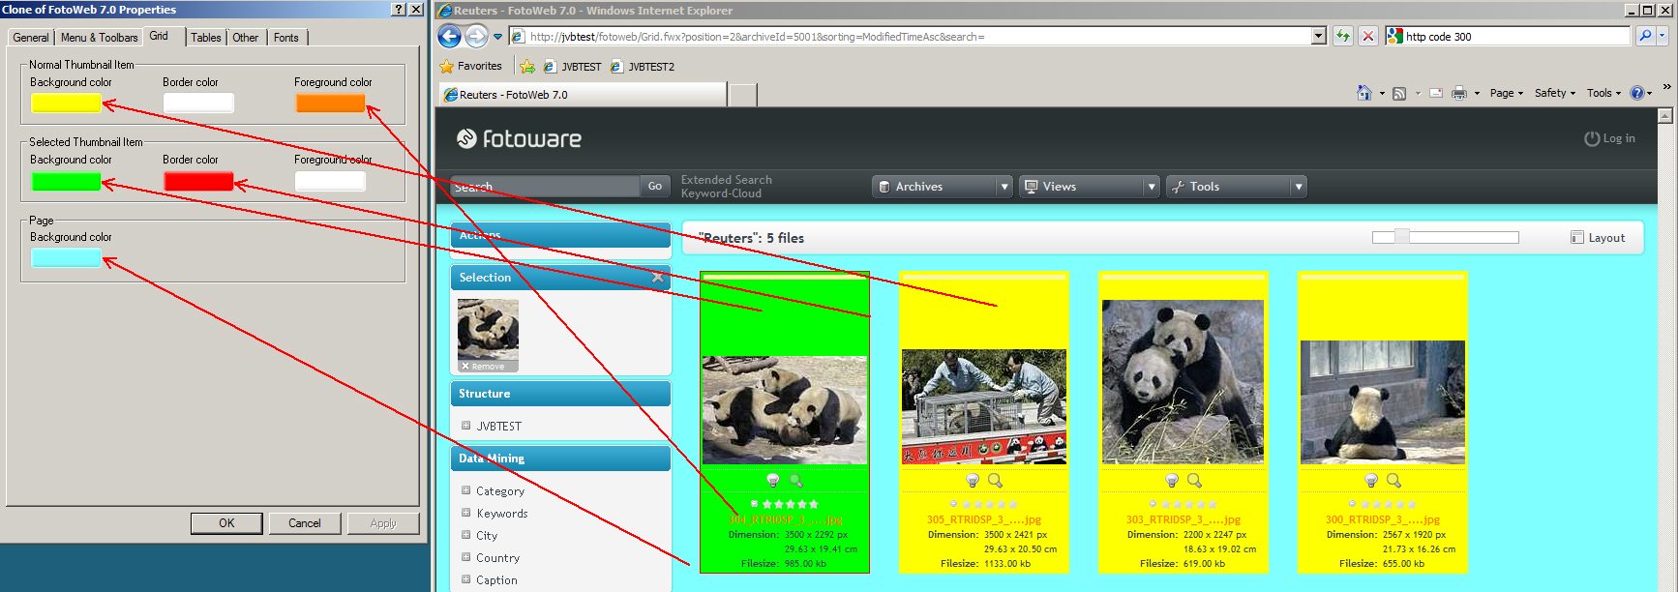This screenshot has width=1678, height=592.
Task: Switch to the Tables tab
Action: coord(205,38)
